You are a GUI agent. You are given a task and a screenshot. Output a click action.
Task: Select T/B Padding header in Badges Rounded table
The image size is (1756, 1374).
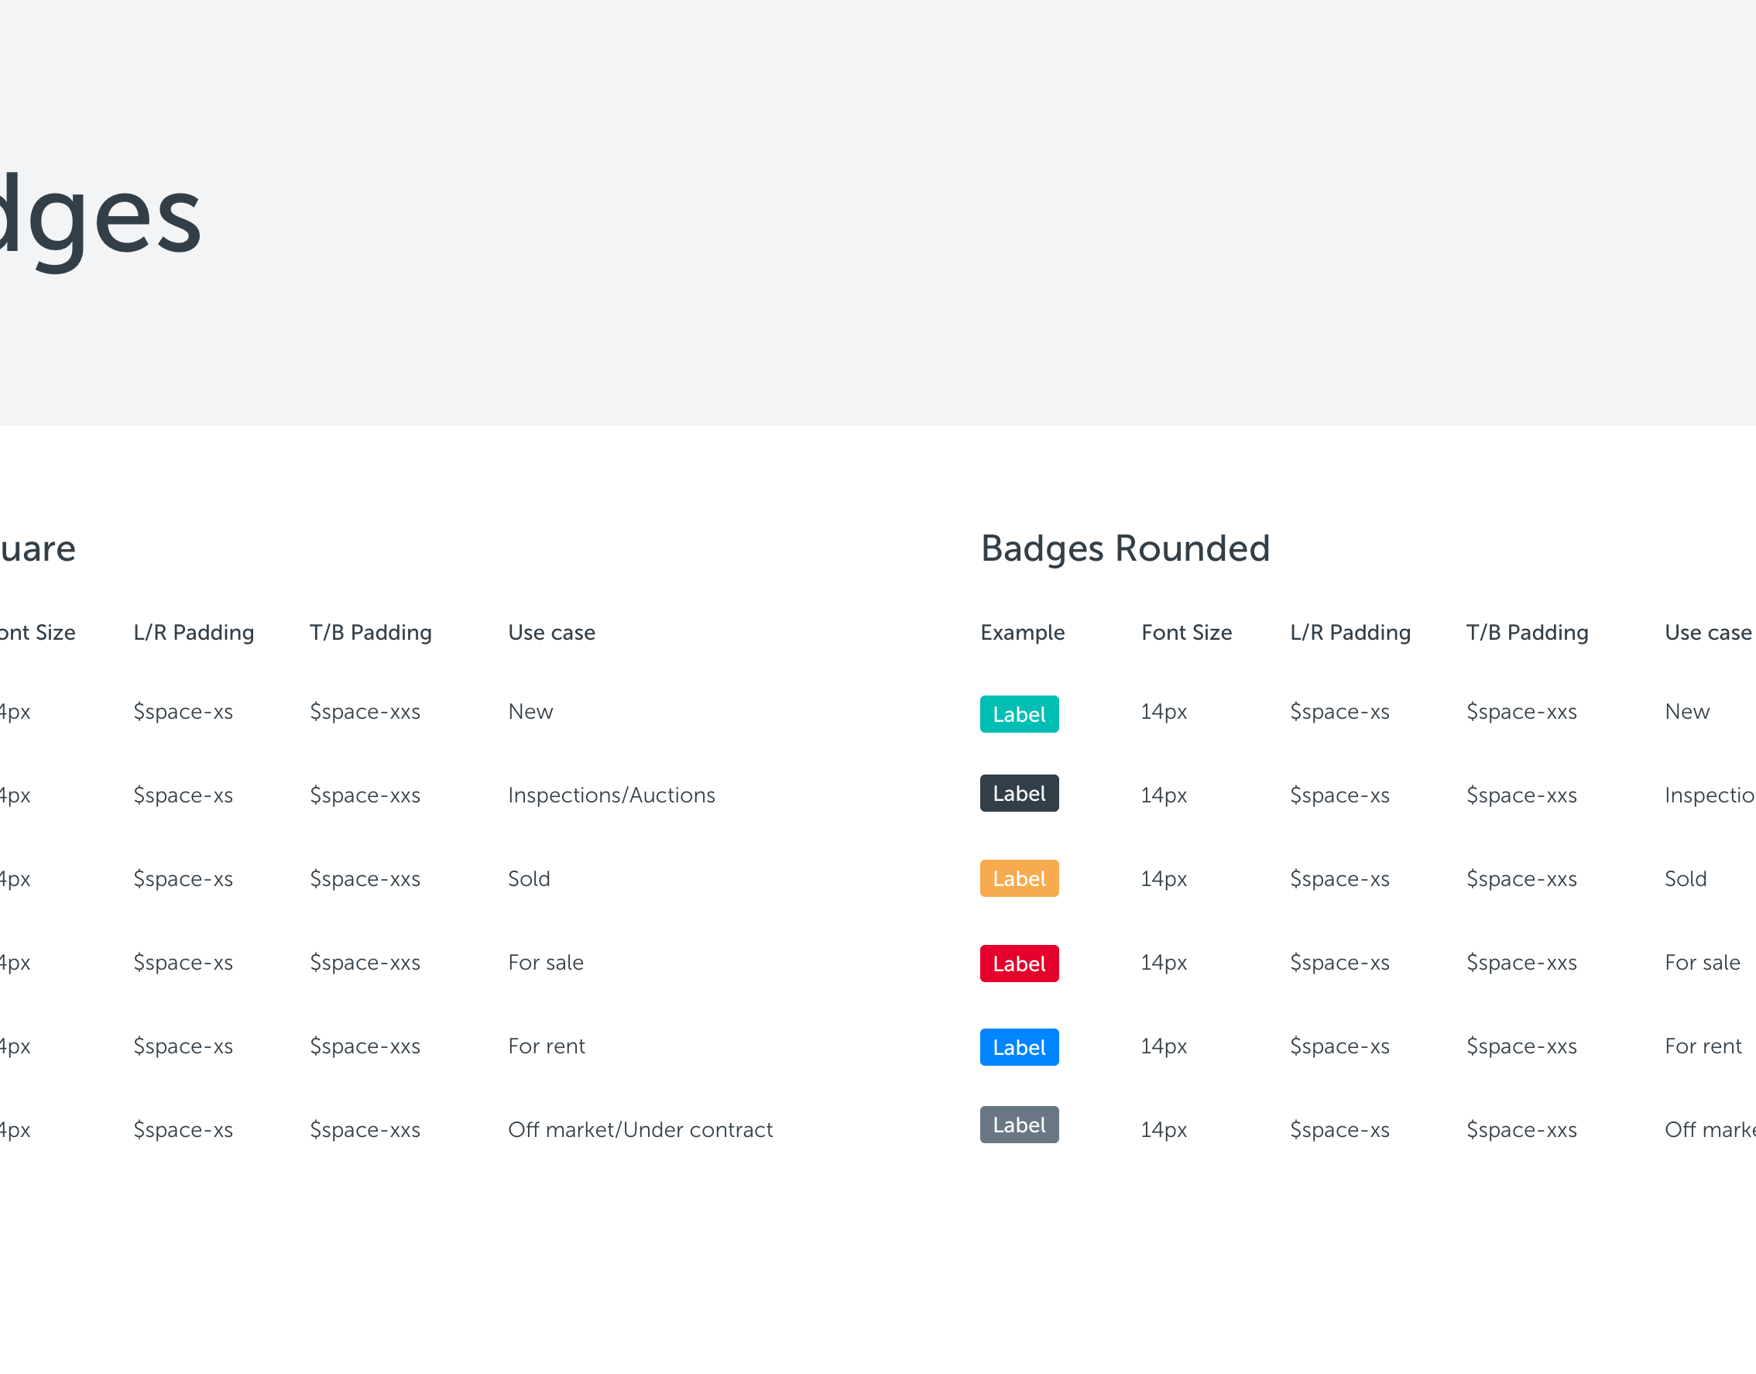(x=1527, y=632)
